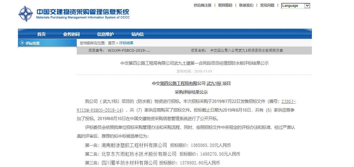Click the 供应商注册 link

pos(202,5)
